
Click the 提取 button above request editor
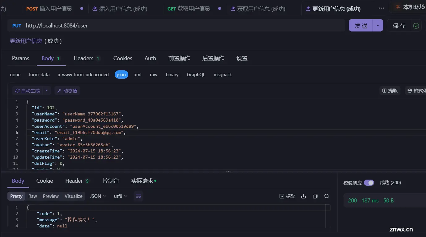pyautogui.click(x=390, y=90)
